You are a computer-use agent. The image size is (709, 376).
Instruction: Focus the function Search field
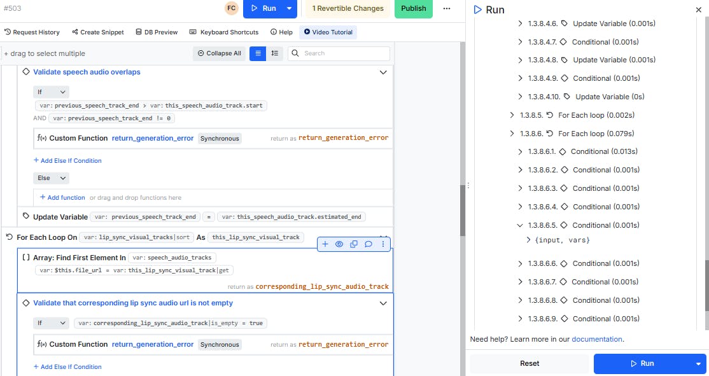[x=339, y=53]
